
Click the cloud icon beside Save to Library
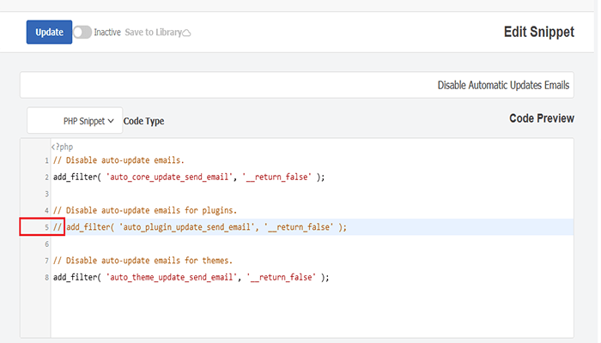click(187, 33)
